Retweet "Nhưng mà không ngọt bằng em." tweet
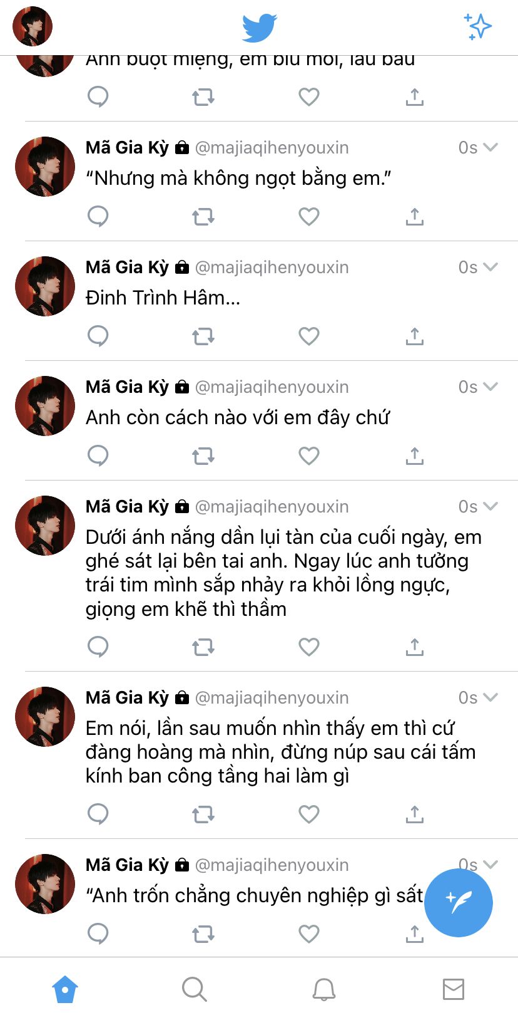Screen dimensions: 518x1020 click(x=203, y=217)
